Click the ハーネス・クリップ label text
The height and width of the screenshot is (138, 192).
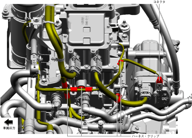(146, 136)
